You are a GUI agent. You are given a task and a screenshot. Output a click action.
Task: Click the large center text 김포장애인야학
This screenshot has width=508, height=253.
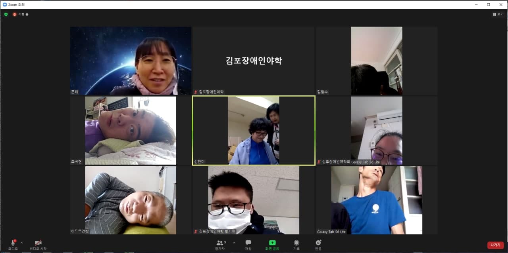pos(254,61)
